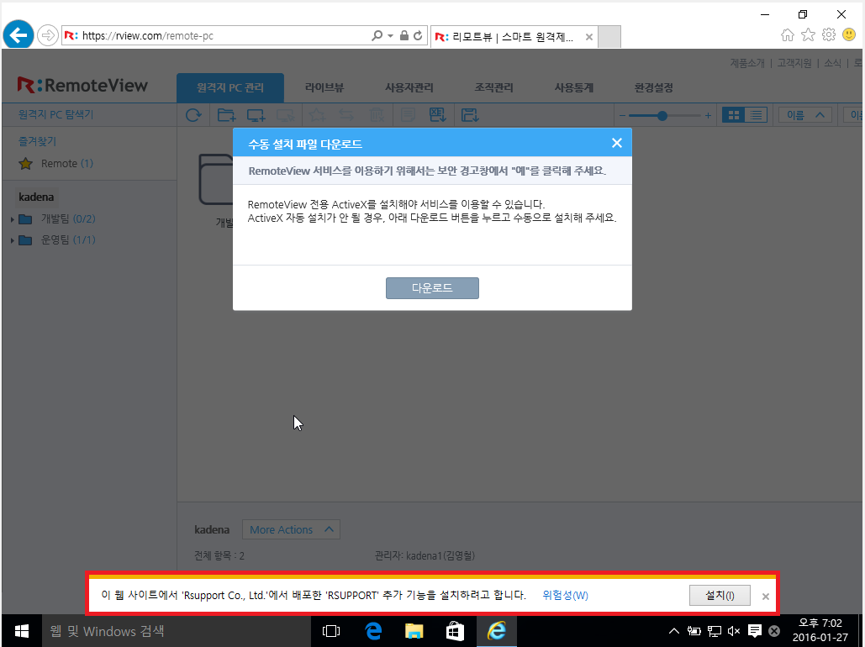Show hidden system tray icons

674,631
